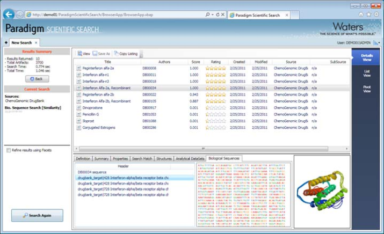Image resolution: width=384 pixels, height=234 pixels.
Task: Click document icon for Penicillin G row
Action: 78,114
